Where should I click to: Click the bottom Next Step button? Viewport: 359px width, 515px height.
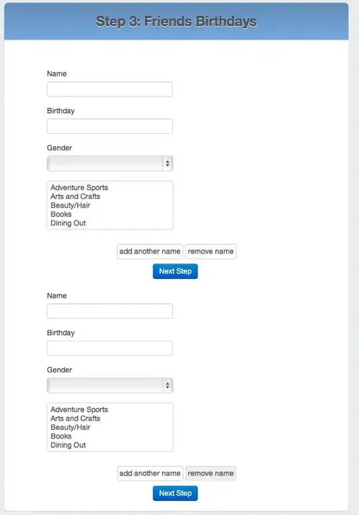(x=176, y=493)
